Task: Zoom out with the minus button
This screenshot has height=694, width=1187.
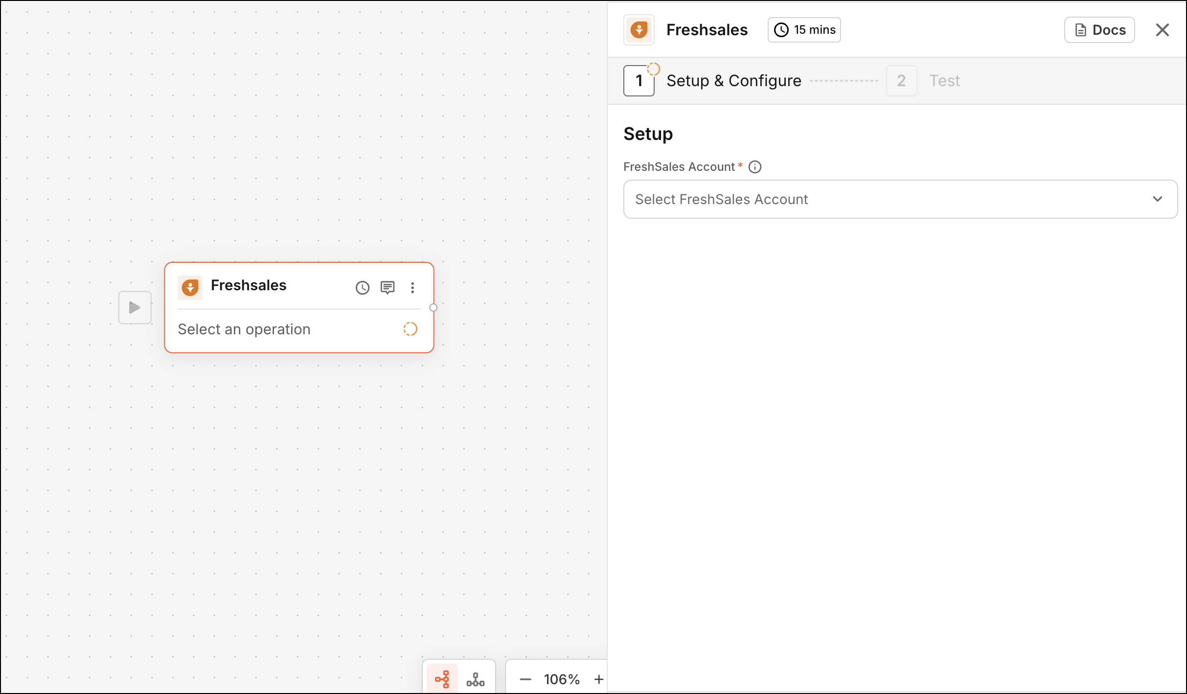Action: (525, 679)
